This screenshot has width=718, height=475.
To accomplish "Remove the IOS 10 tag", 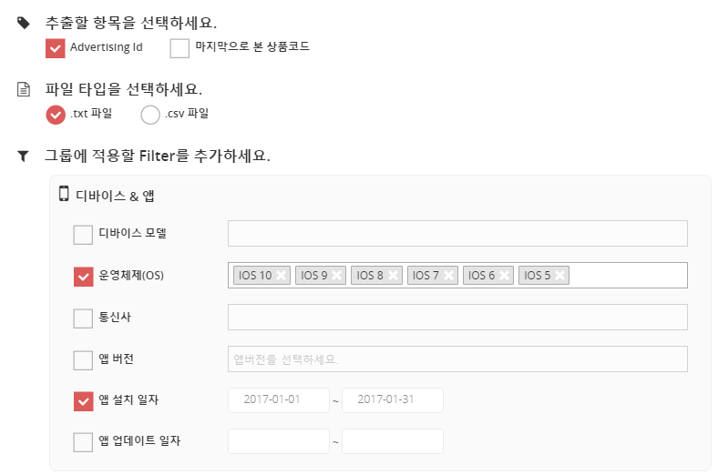I will tap(282, 276).
